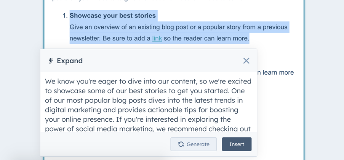Click the "Showcase your best stories" heading
The width and height of the screenshot is (344, 160).
pos(112,16)
